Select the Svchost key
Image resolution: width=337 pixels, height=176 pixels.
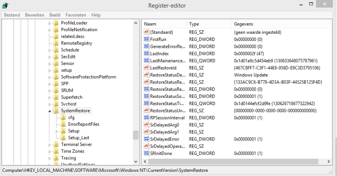click(69, 104)
